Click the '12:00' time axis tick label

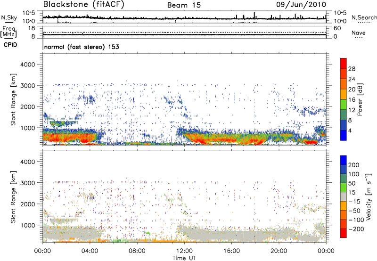(184, 251)
